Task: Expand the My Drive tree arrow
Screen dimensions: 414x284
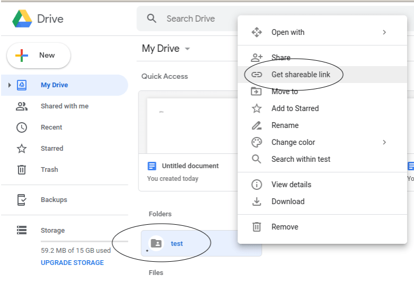Action: 9,85
